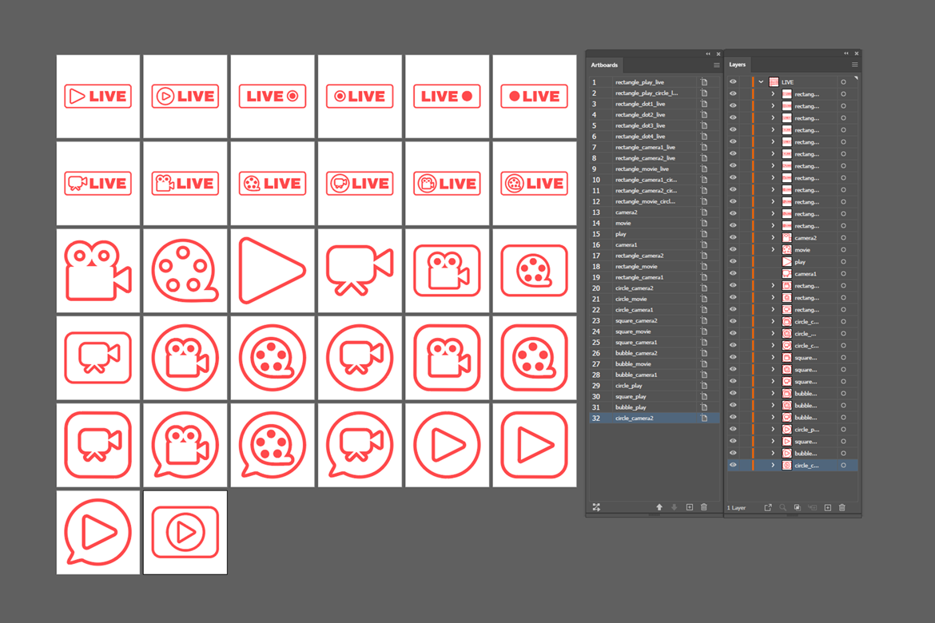Open the Layers panel flyout menu
The image size is (935, 623).
(x=853, y=64)
